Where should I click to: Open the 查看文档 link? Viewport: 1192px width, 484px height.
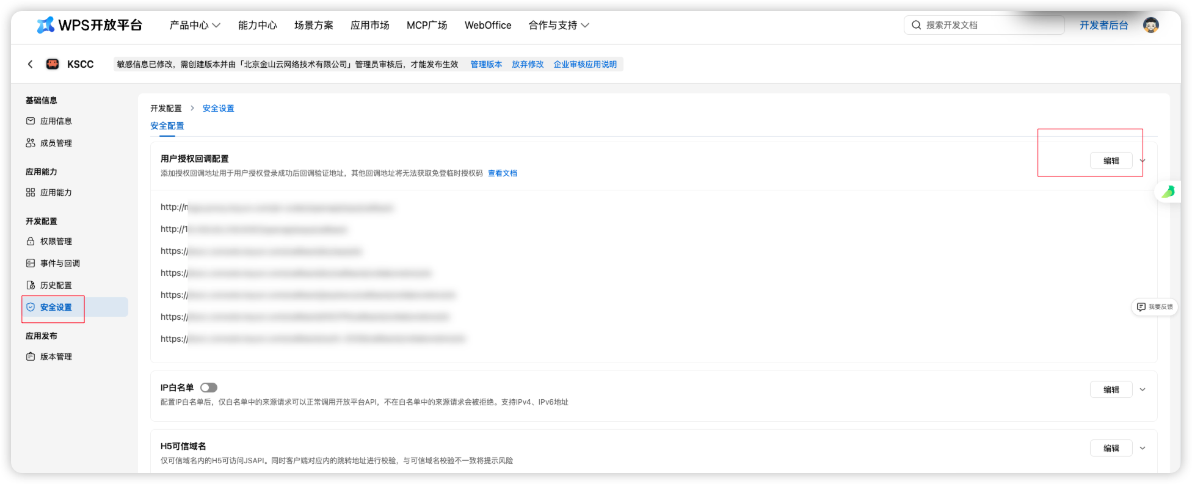click(503, 173)
